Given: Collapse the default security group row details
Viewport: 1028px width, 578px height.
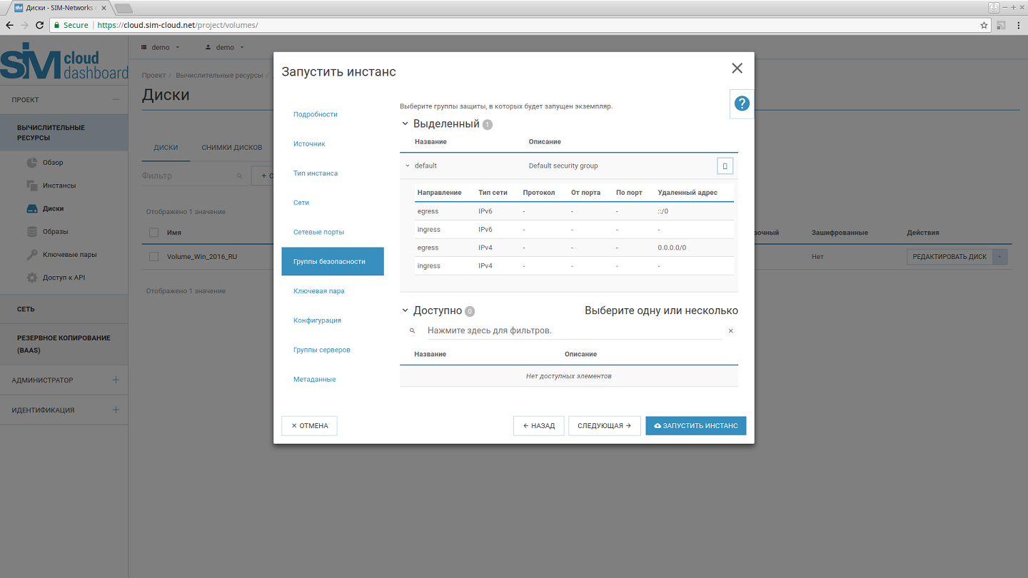Looking at the screenshot, I should [x=408, y=166].
